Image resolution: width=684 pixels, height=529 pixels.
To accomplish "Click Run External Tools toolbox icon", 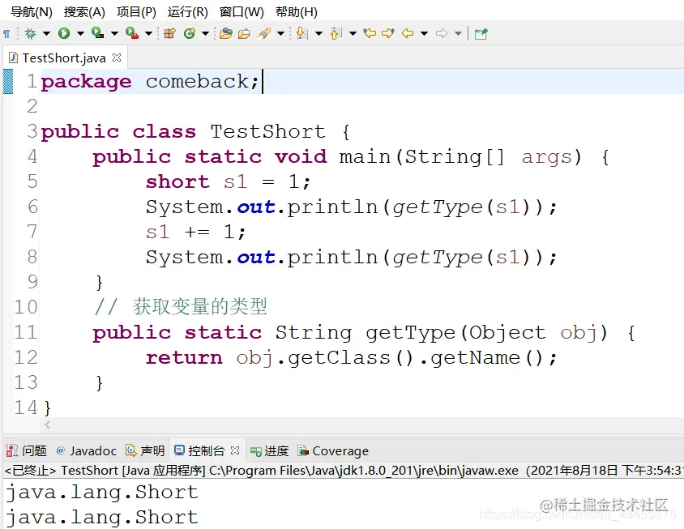I will pyautogui.click(x=132, y=33).
